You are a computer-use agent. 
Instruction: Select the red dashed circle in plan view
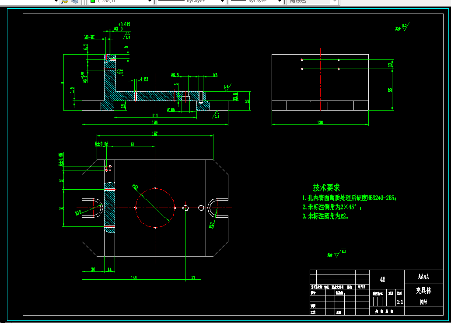pyautogui.click(x=155, y=208)
